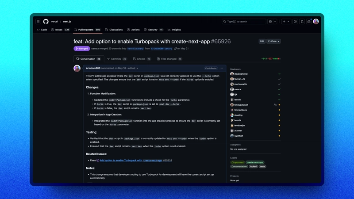Switch to the Code repository tab
The height and width of the screenshot is (199, 354).
pyautogui.click(x=42, y=30)
